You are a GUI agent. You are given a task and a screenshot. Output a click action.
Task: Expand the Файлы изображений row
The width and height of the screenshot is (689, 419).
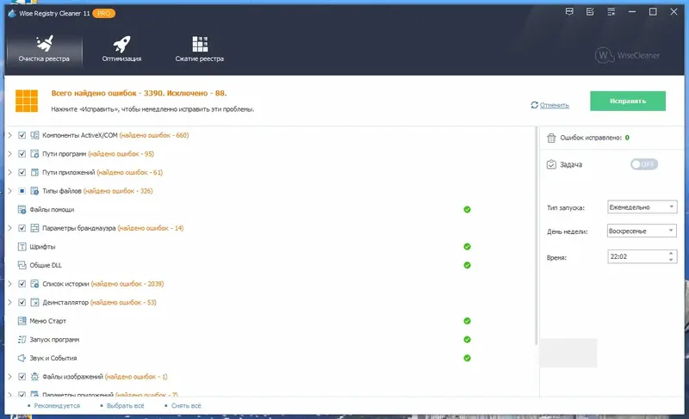(9, 377)
